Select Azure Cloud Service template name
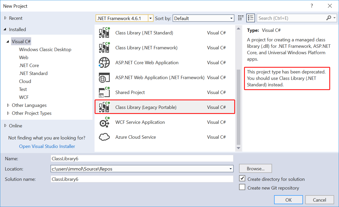This screenshot has width=339, height=207. 135,137
